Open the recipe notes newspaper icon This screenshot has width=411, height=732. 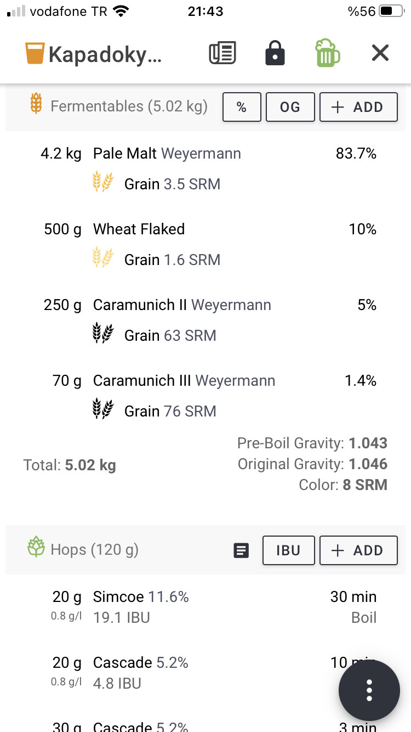point(222,53)
